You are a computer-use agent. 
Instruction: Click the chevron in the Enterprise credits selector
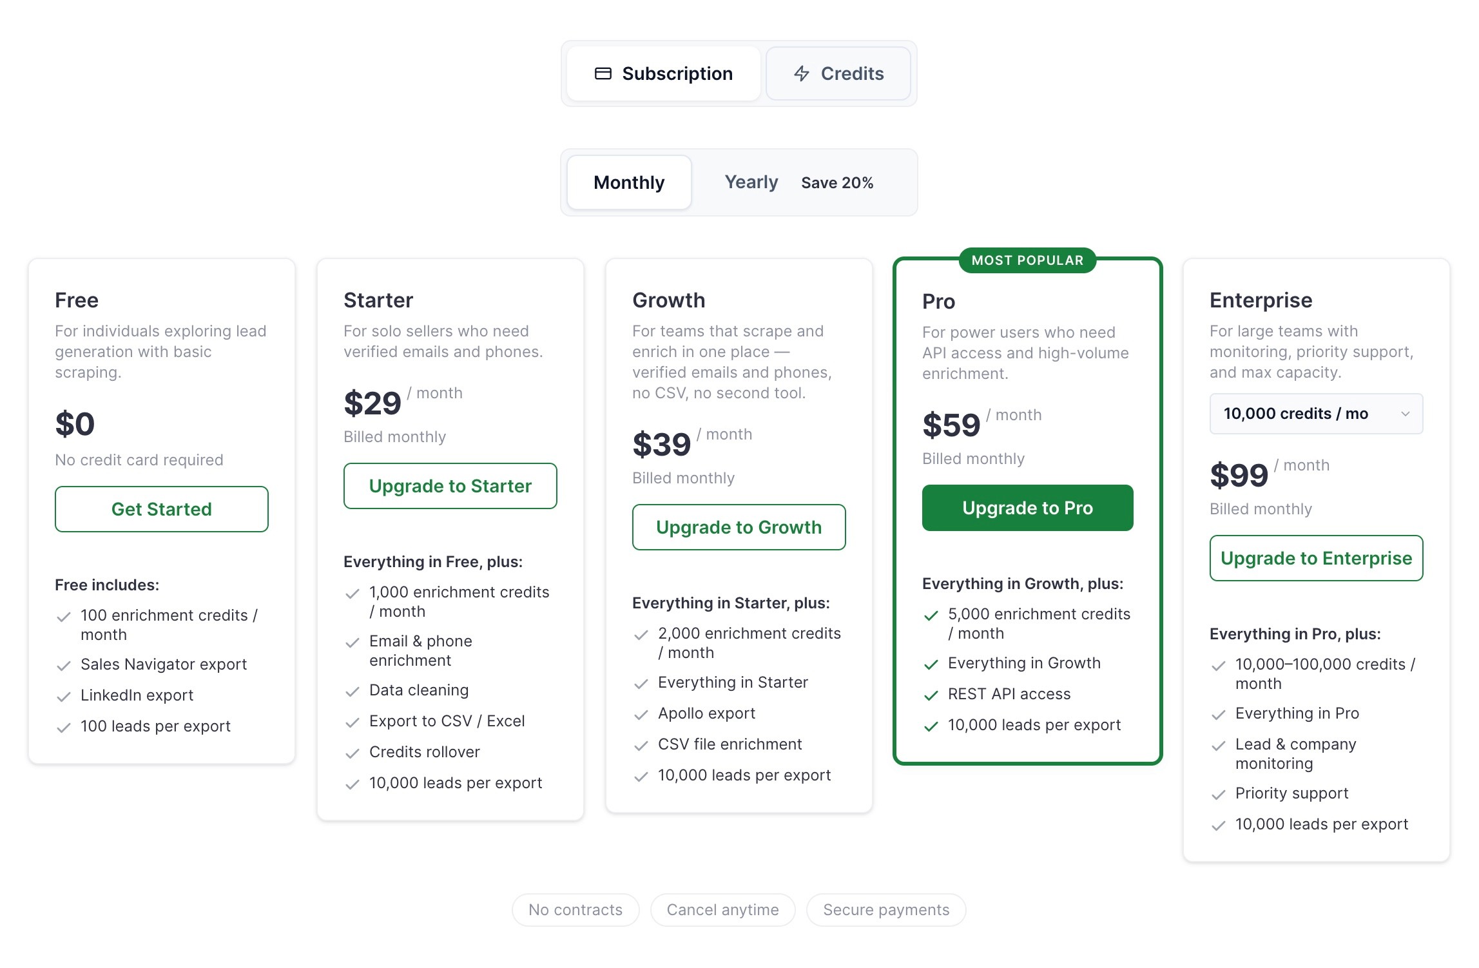pyautogui.click(x=1406, y=414)
